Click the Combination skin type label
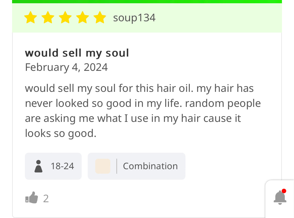This screenshot has height=218, width=294. (150, 166)
